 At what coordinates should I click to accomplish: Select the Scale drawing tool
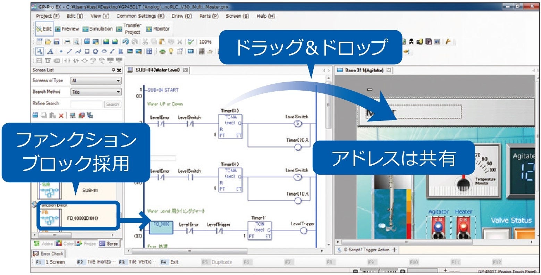(x=121, y=51)
